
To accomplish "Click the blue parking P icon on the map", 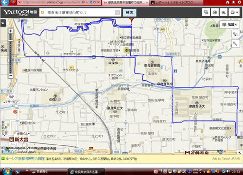I will 48,53.
